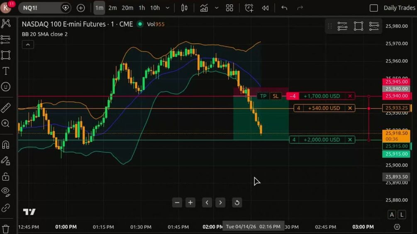Switch to the 10h timeframe

tap(155, 8)
